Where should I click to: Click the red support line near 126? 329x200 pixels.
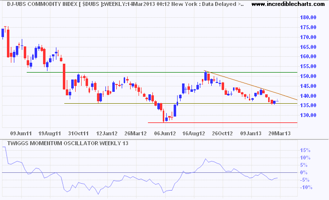click(x=223, y=123)
